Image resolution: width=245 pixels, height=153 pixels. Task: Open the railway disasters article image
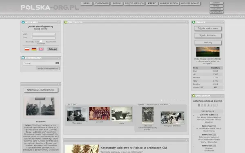point(82,149)
